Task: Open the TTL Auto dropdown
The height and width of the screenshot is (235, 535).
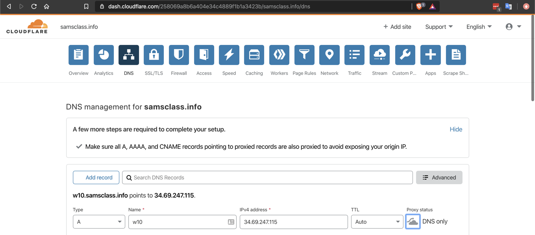Action: [377, 222]
